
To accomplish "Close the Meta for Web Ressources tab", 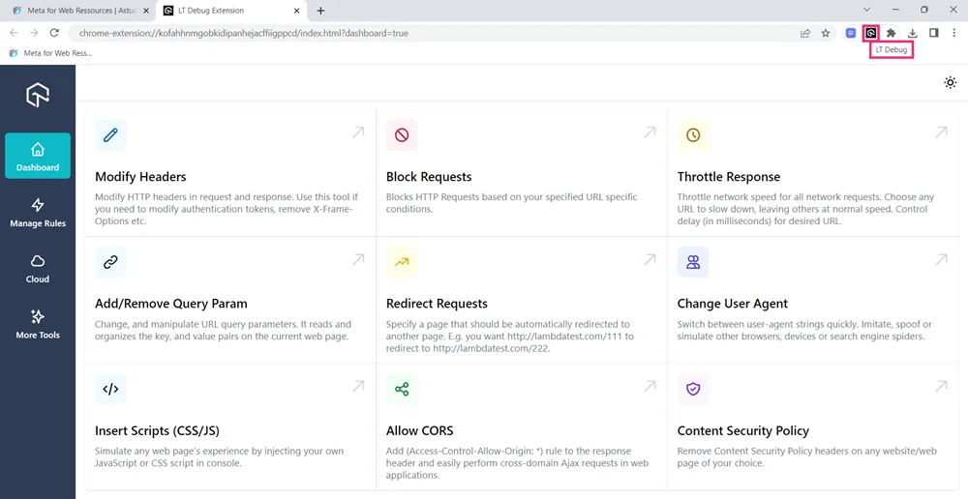I will [146, 11].
